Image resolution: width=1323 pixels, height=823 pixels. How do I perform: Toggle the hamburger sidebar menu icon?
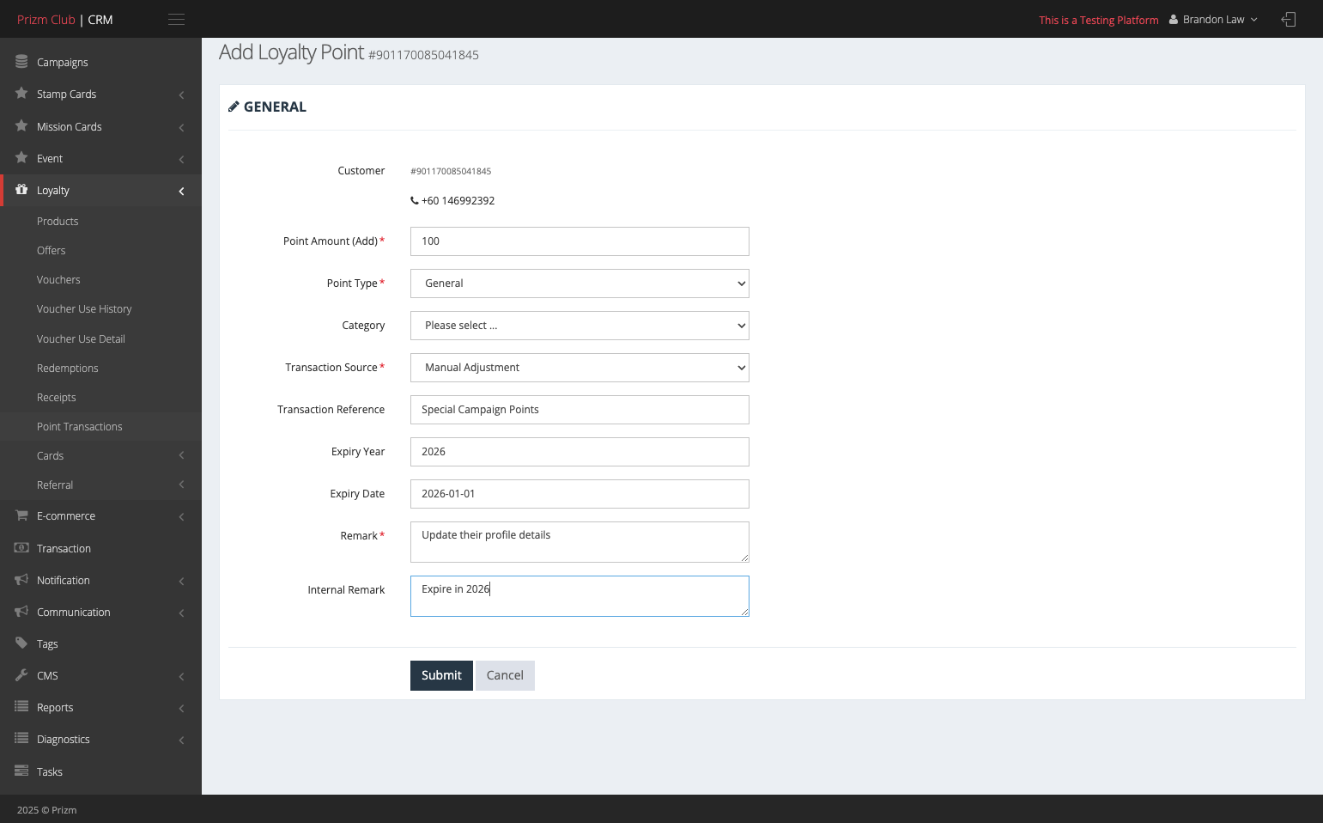pos(176,20)
